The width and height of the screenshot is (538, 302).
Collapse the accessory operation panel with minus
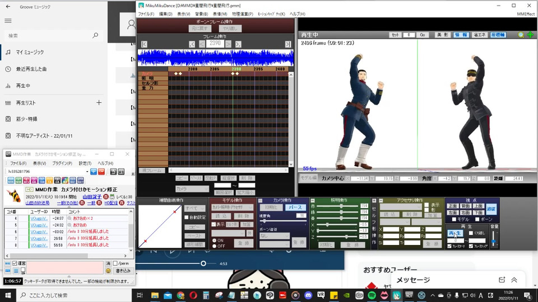tap(381, 200)
